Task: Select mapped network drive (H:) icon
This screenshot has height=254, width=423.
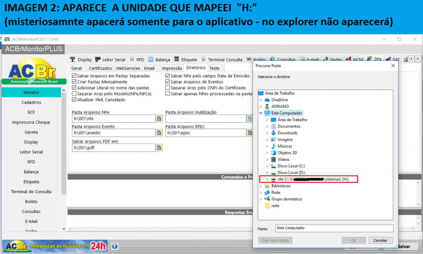Action: 273,179
